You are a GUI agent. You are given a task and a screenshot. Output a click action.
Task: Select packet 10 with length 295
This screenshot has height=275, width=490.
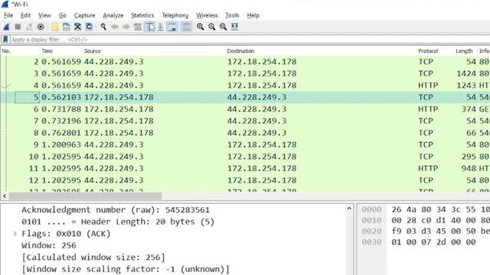pyautogui.click(x=245, y=157)
